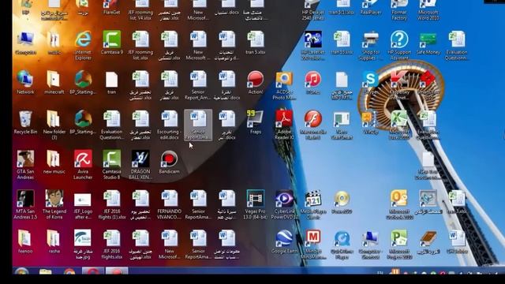Open the New folder (3) folder

[54, 125]
